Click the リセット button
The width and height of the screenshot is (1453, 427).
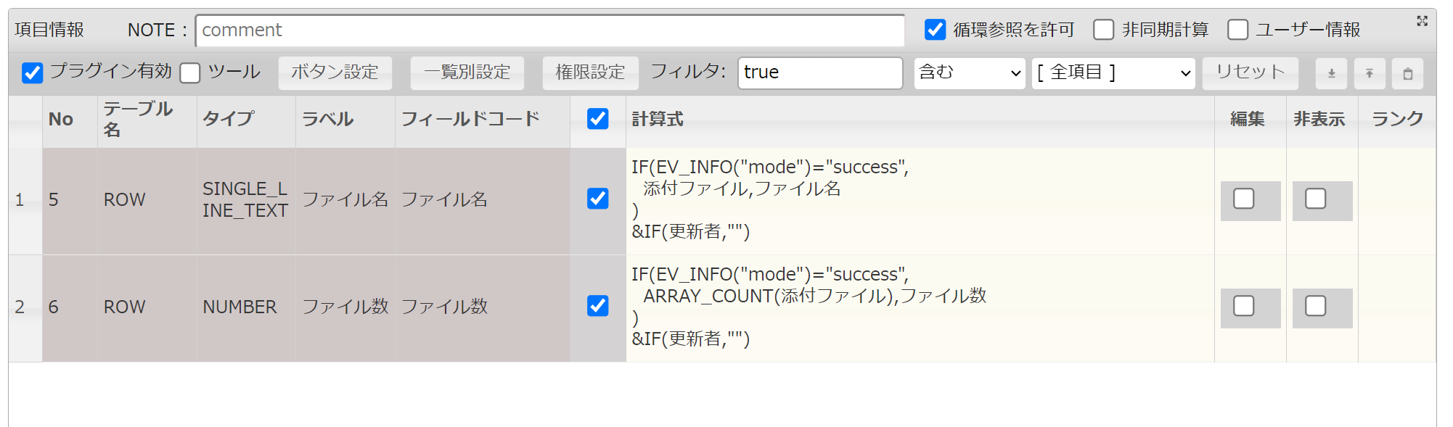1250,73
